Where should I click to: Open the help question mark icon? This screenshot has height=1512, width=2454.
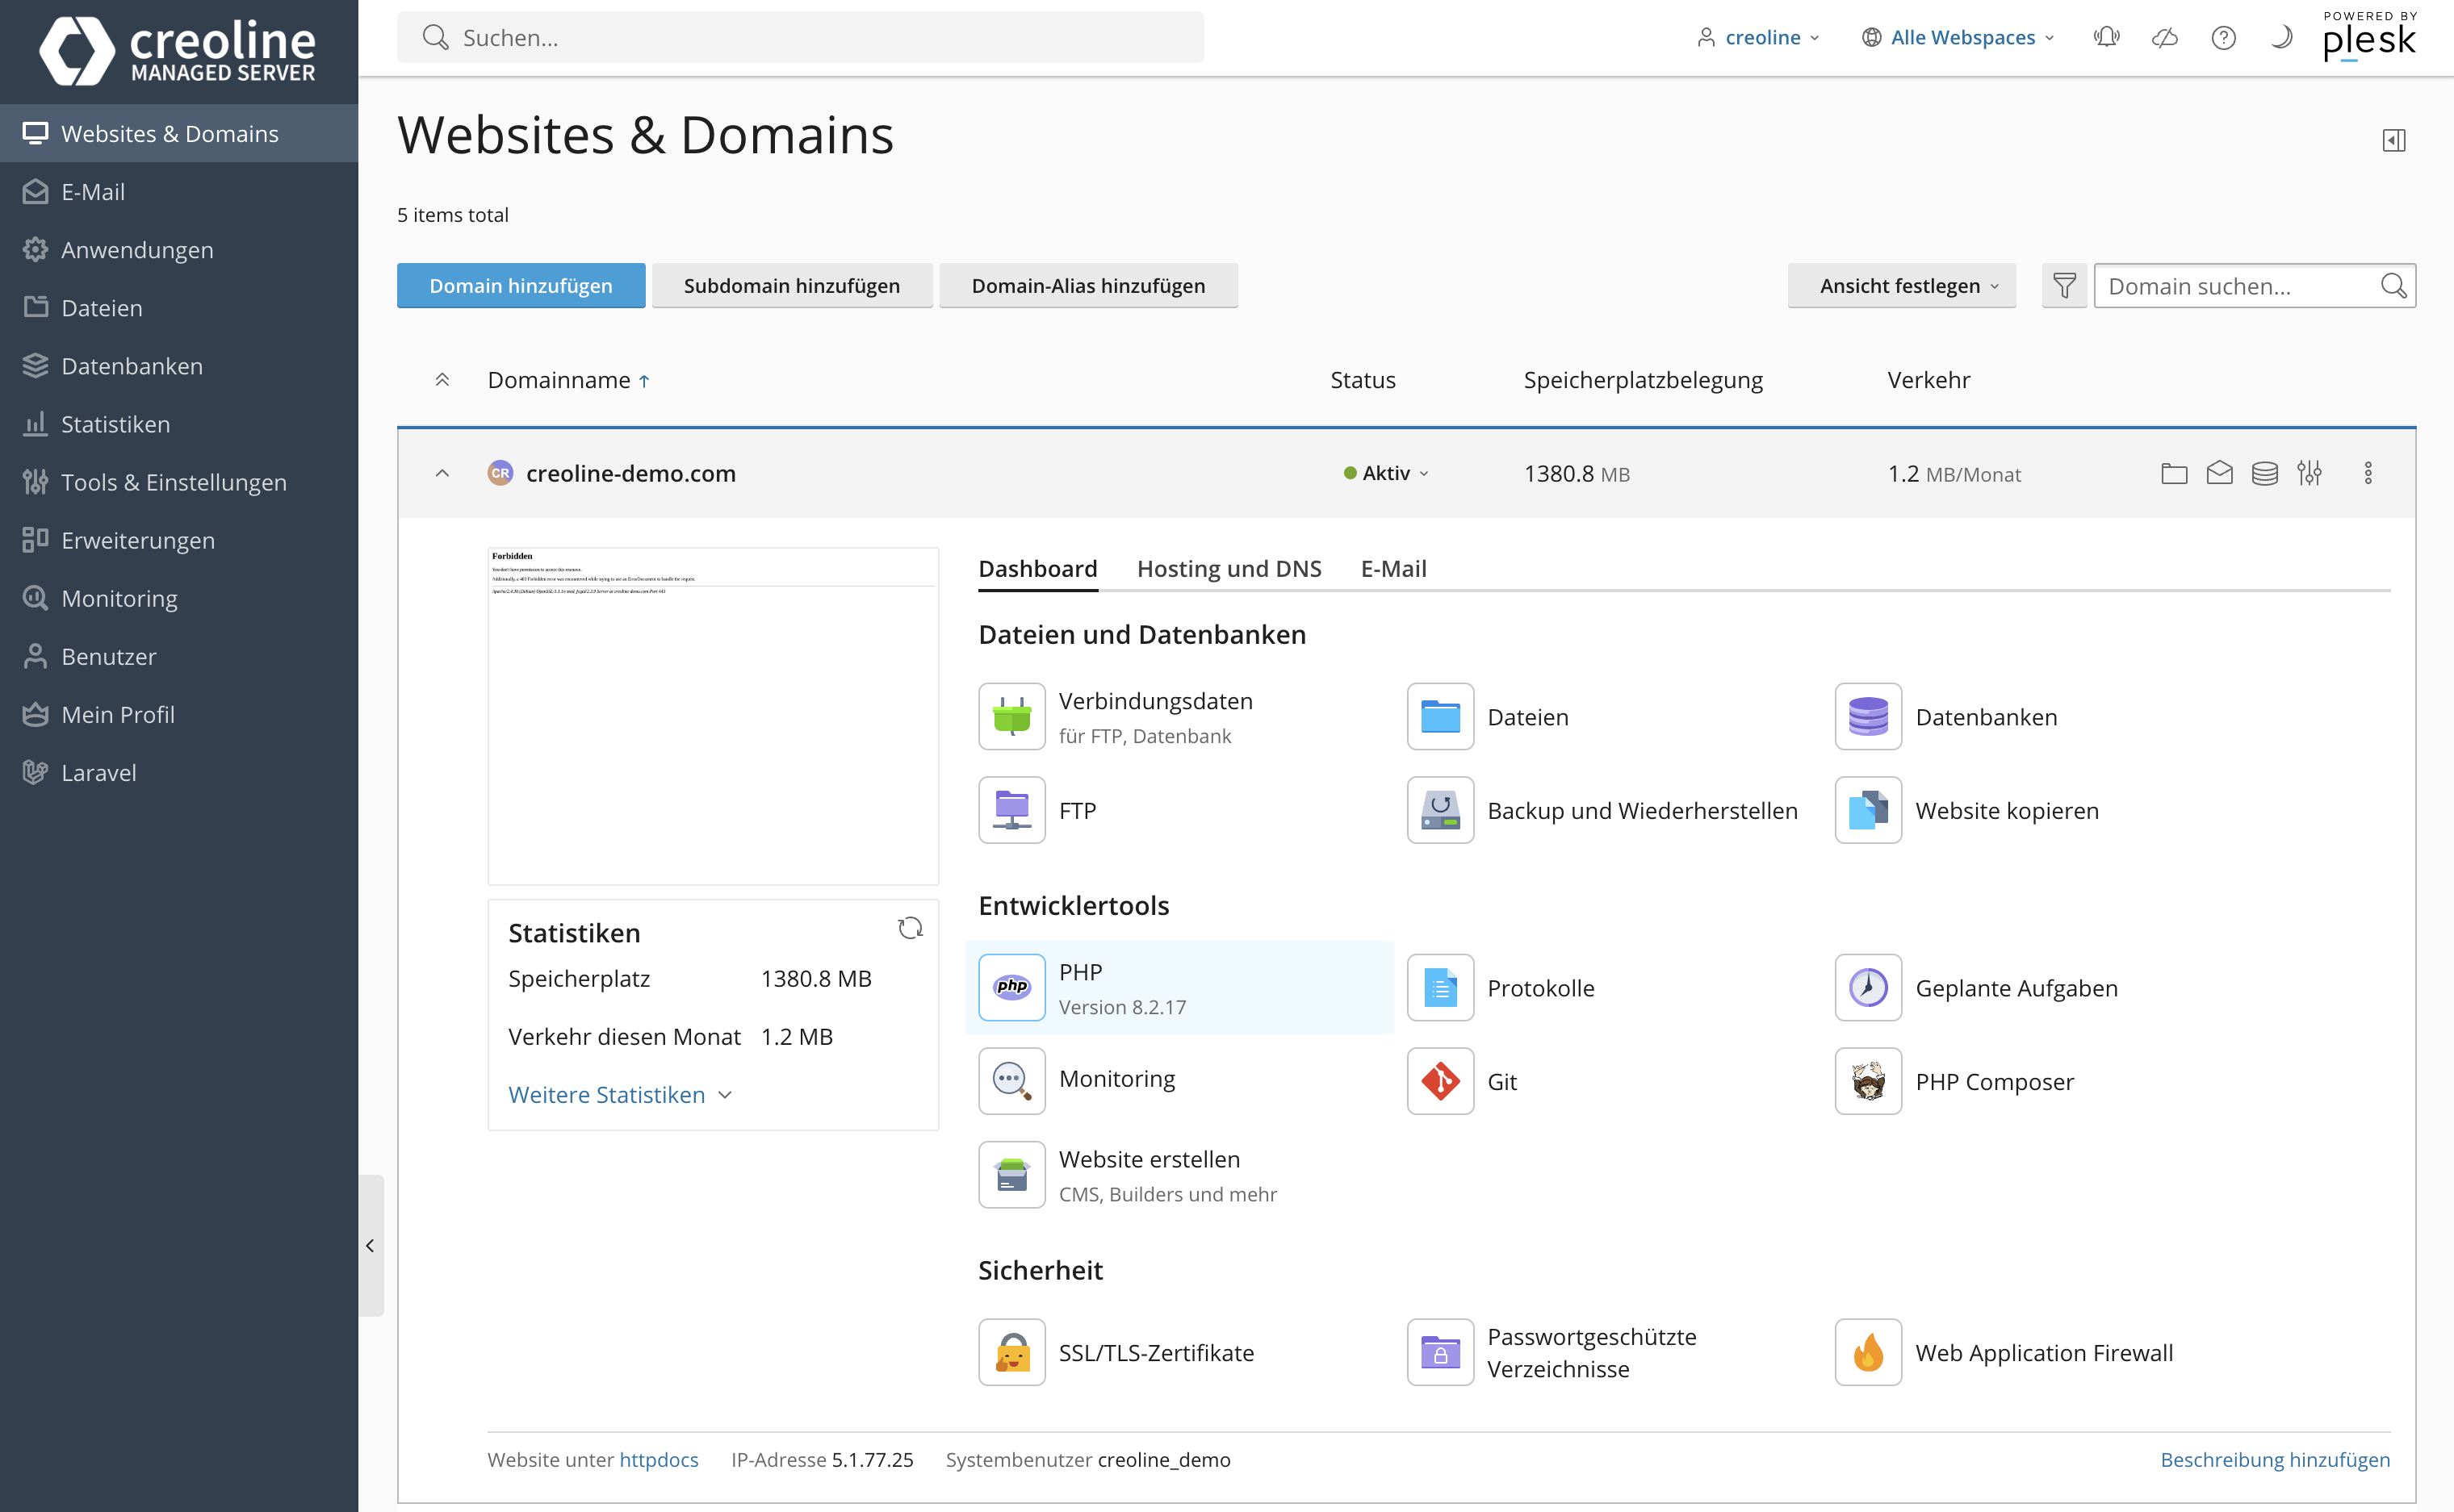[x=2223, y=38]
